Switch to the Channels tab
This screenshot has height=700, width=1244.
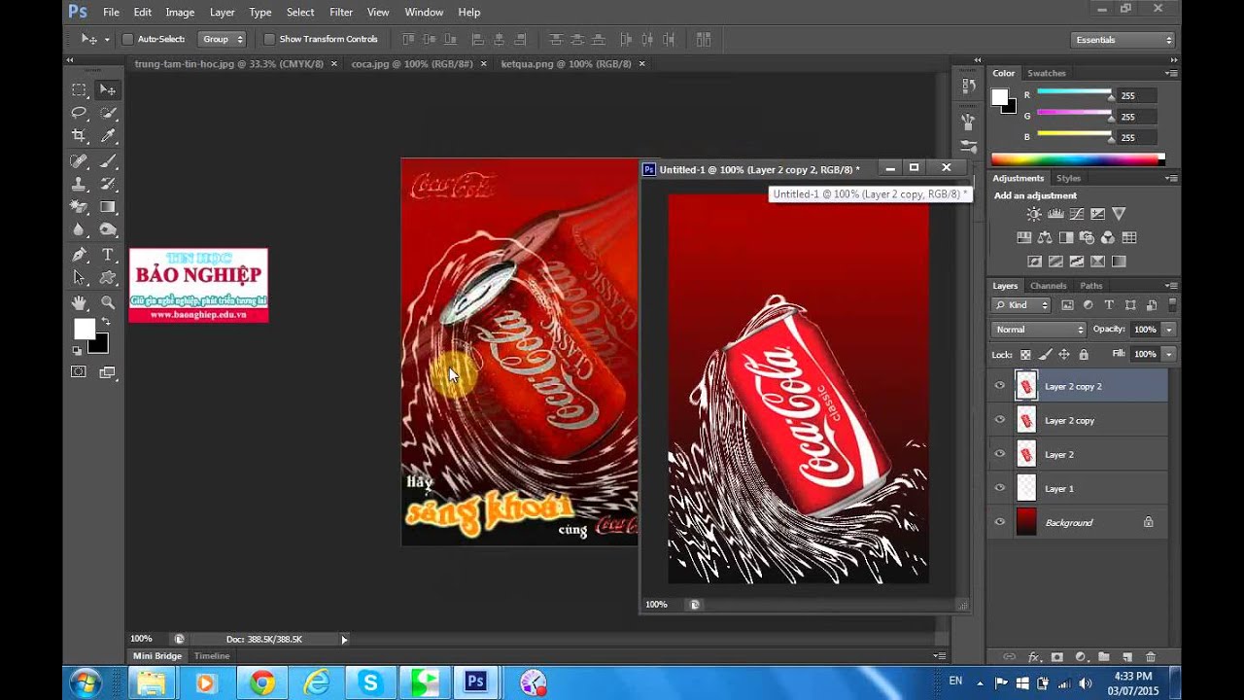tap(1049, 286)
